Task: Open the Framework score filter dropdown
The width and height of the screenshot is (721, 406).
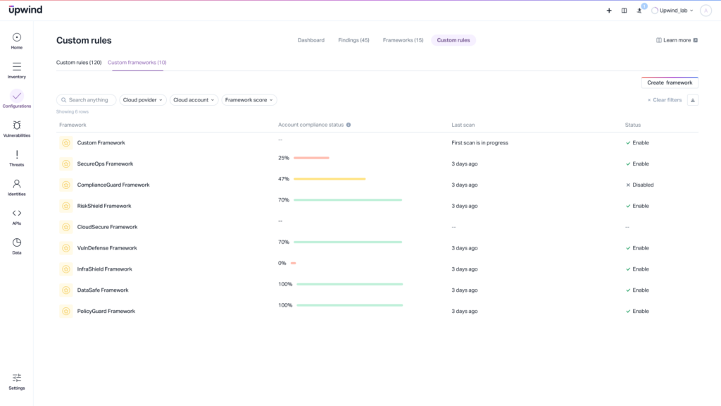Action: [249, 100]
